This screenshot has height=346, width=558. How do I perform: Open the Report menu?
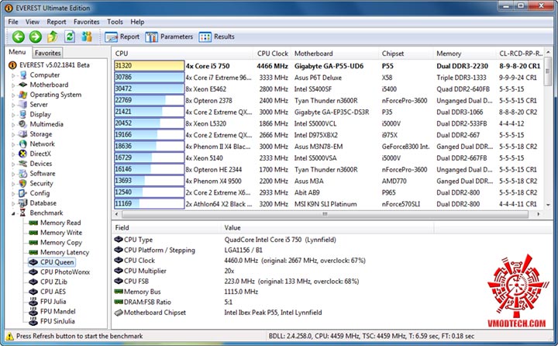(x=57, y=22)
